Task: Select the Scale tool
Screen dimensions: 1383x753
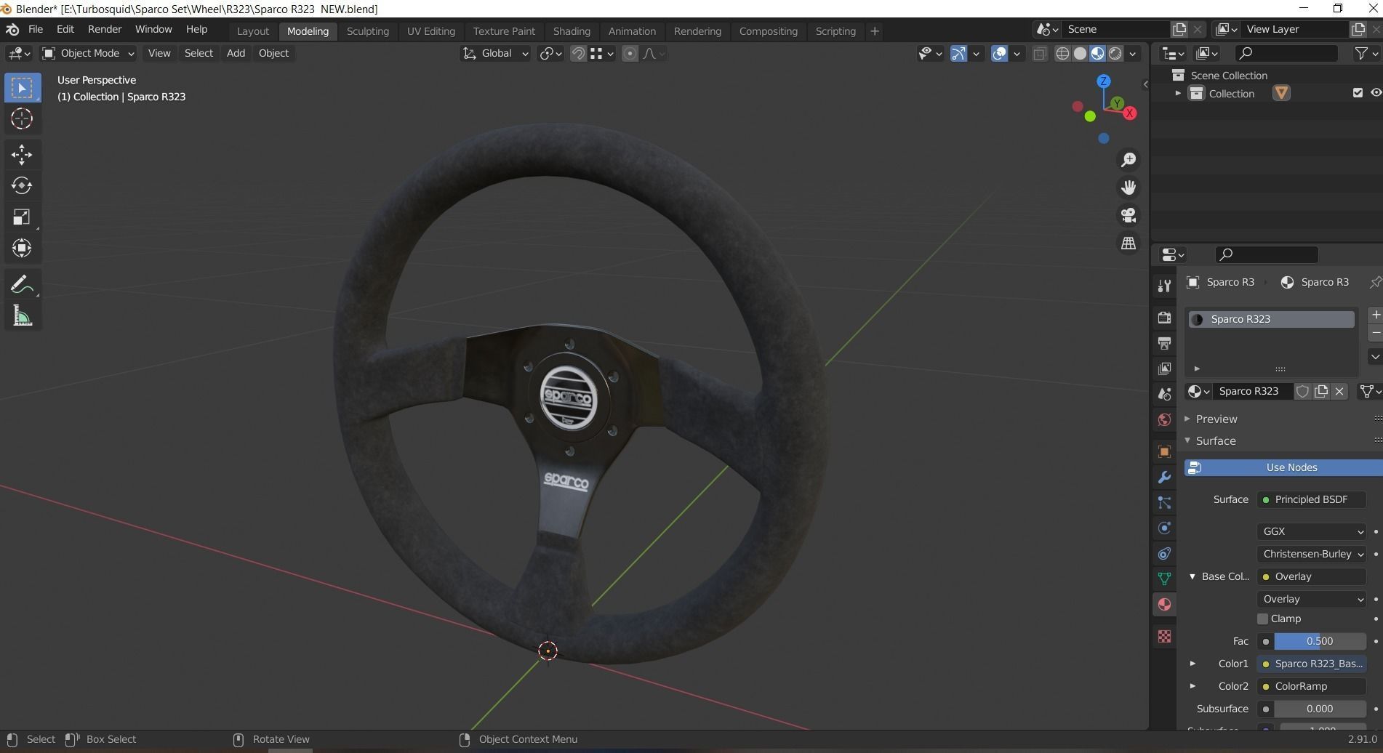Action: click(x=22, y=217)
